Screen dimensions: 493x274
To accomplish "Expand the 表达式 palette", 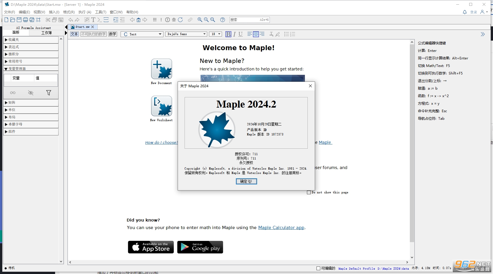I will click(31, 47).
